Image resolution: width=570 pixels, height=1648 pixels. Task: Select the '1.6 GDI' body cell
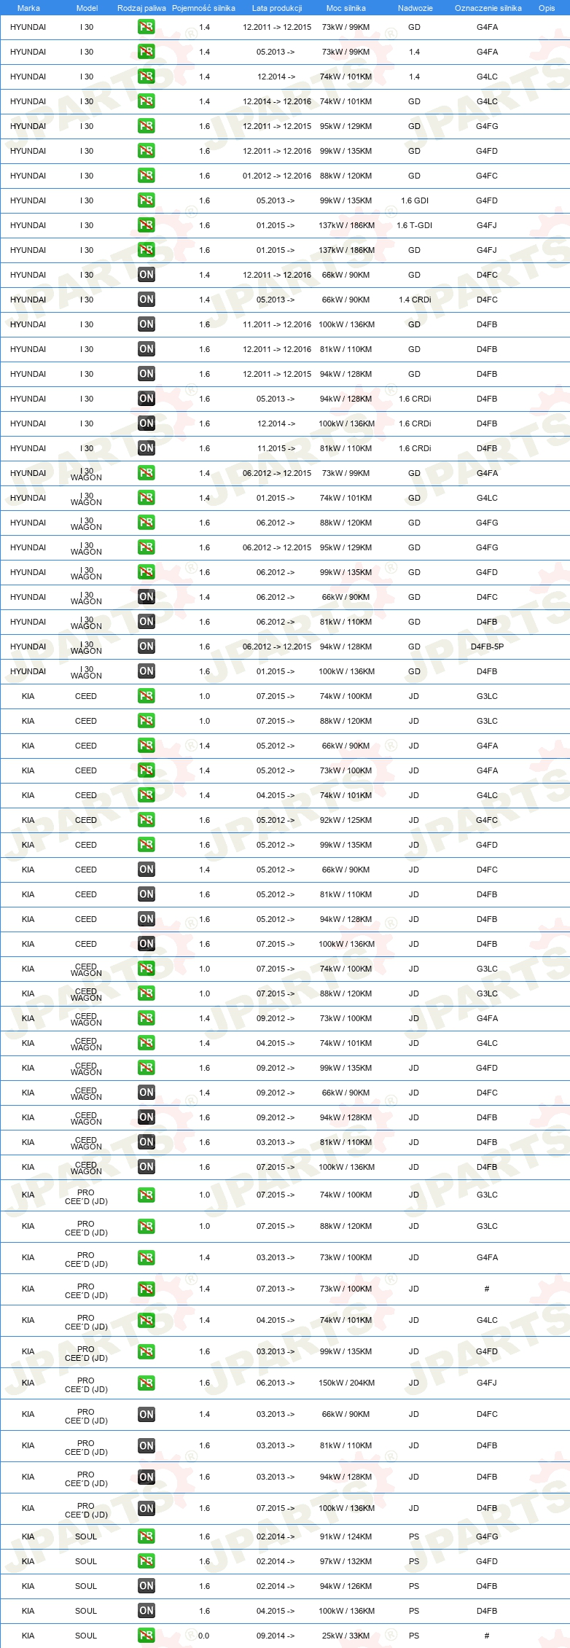(x=415, y=200)
